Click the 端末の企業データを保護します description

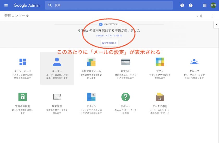coord(57,111)
